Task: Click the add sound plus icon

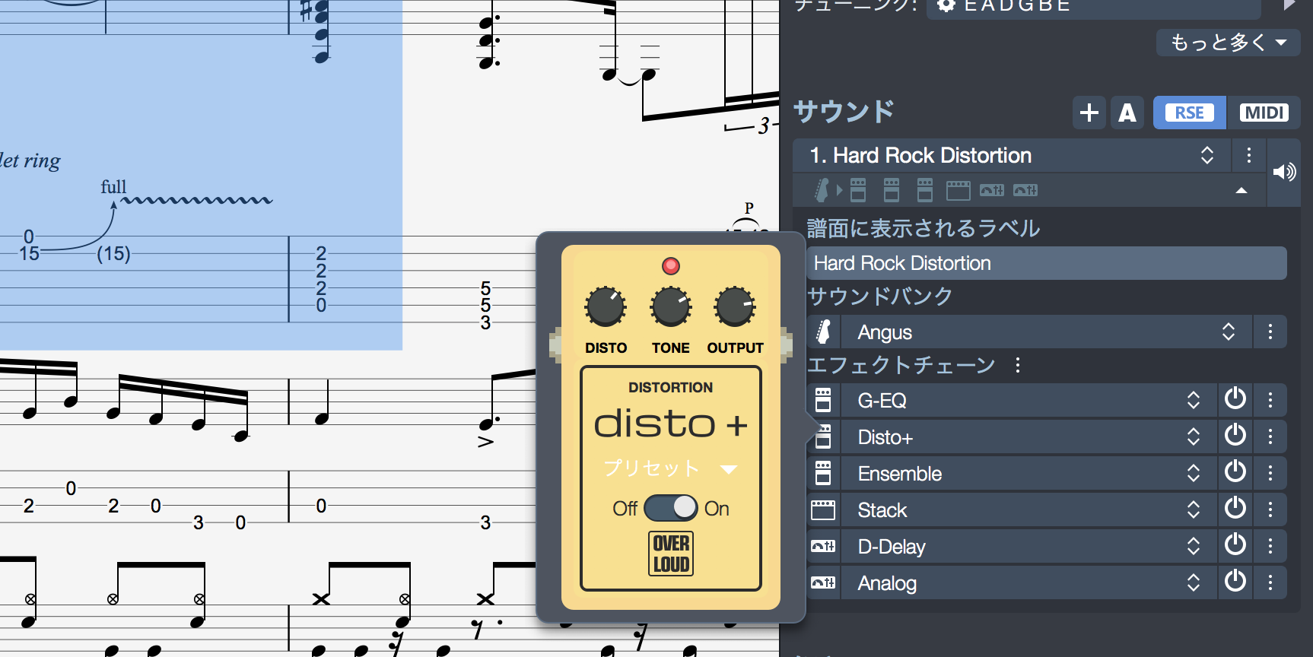Action: pos(1089,113)
